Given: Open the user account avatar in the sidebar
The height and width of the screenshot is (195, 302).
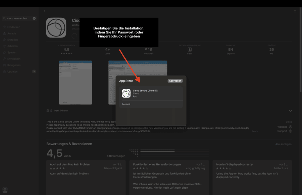Looking at the screenshot, I should click(5, 190).
